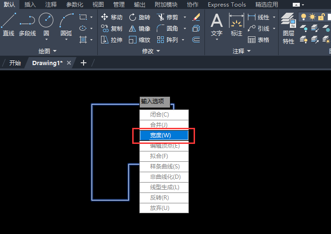331x234 pixels.
Task: Open the Parametric (参数化) ribbon tab
Action: tap(75, 4)
